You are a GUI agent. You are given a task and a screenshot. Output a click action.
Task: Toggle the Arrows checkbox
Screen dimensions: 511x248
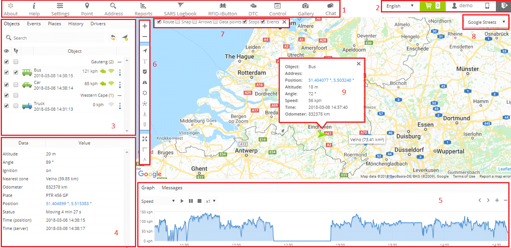pyautogui.click(x=195, y=22)
